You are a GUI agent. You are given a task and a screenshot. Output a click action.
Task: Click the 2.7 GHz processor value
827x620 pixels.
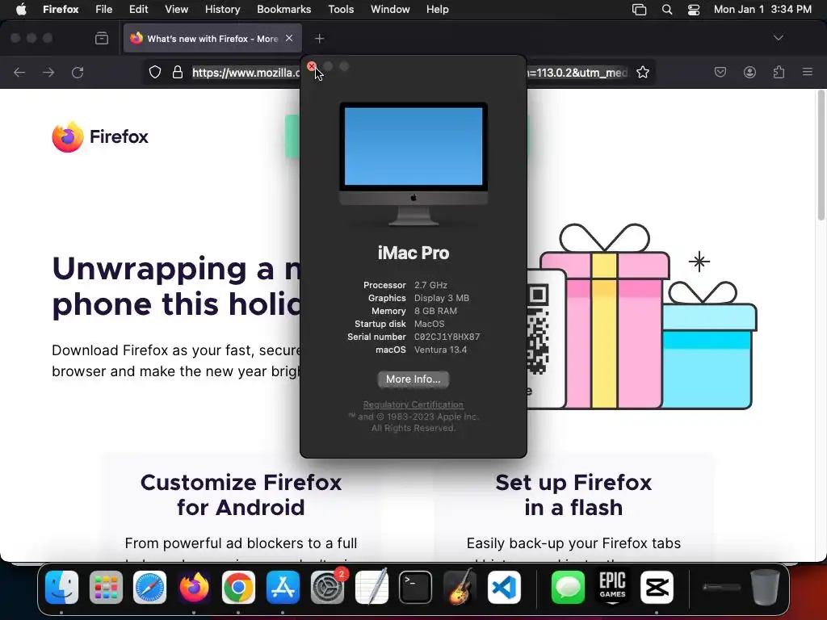[430, 285]
